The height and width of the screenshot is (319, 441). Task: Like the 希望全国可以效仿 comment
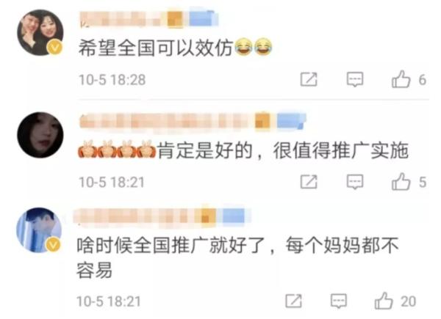tap(401, 79)
